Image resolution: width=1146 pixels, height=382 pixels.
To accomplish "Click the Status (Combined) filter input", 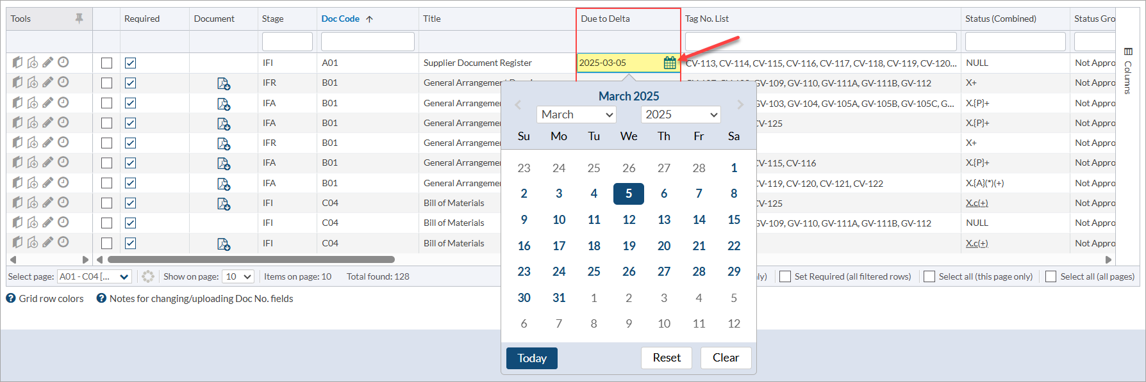I will (x=1015, y=42).
